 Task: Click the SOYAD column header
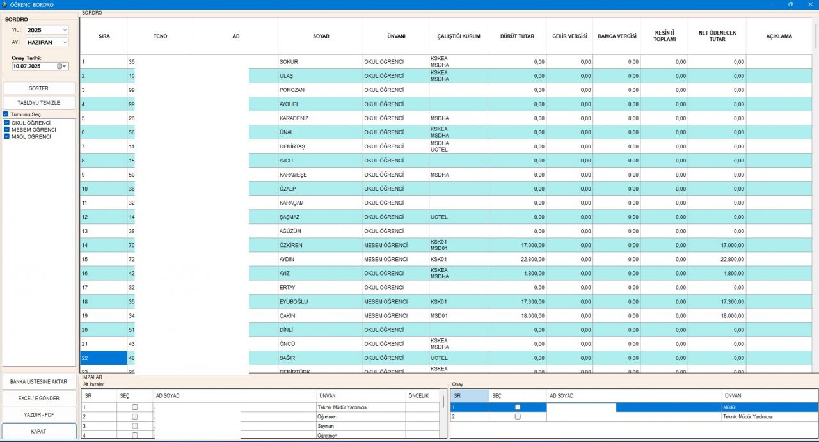pyautogui.click(x=321, y=36)
